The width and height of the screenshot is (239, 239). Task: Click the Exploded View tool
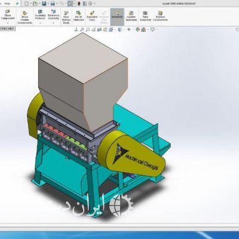click(92, 16)
